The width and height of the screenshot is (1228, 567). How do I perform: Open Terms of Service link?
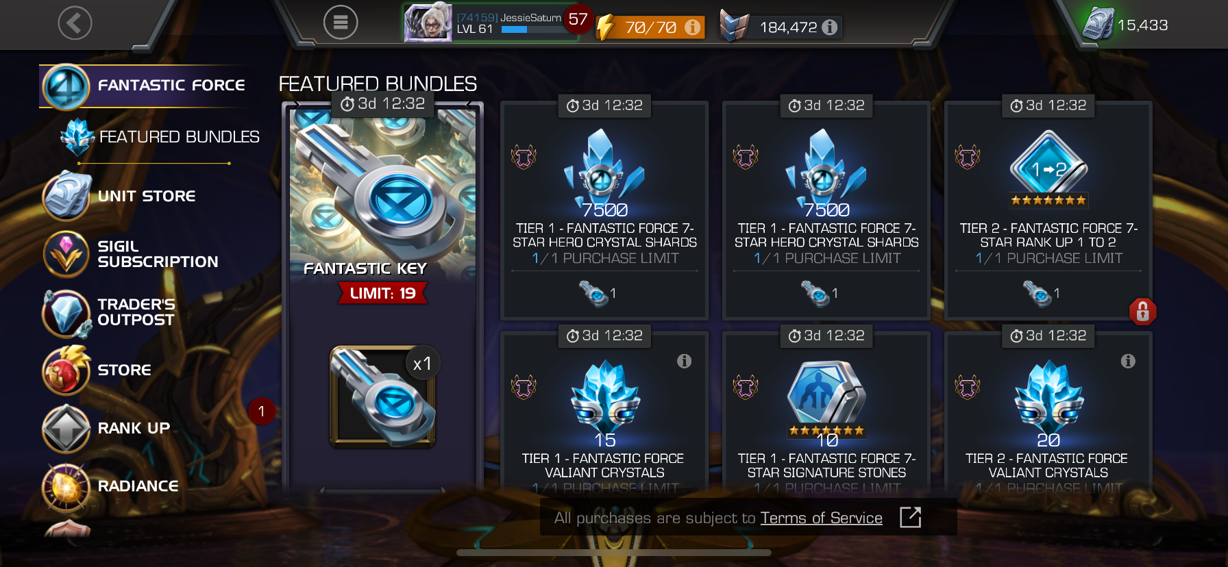[x=821, y=518]
